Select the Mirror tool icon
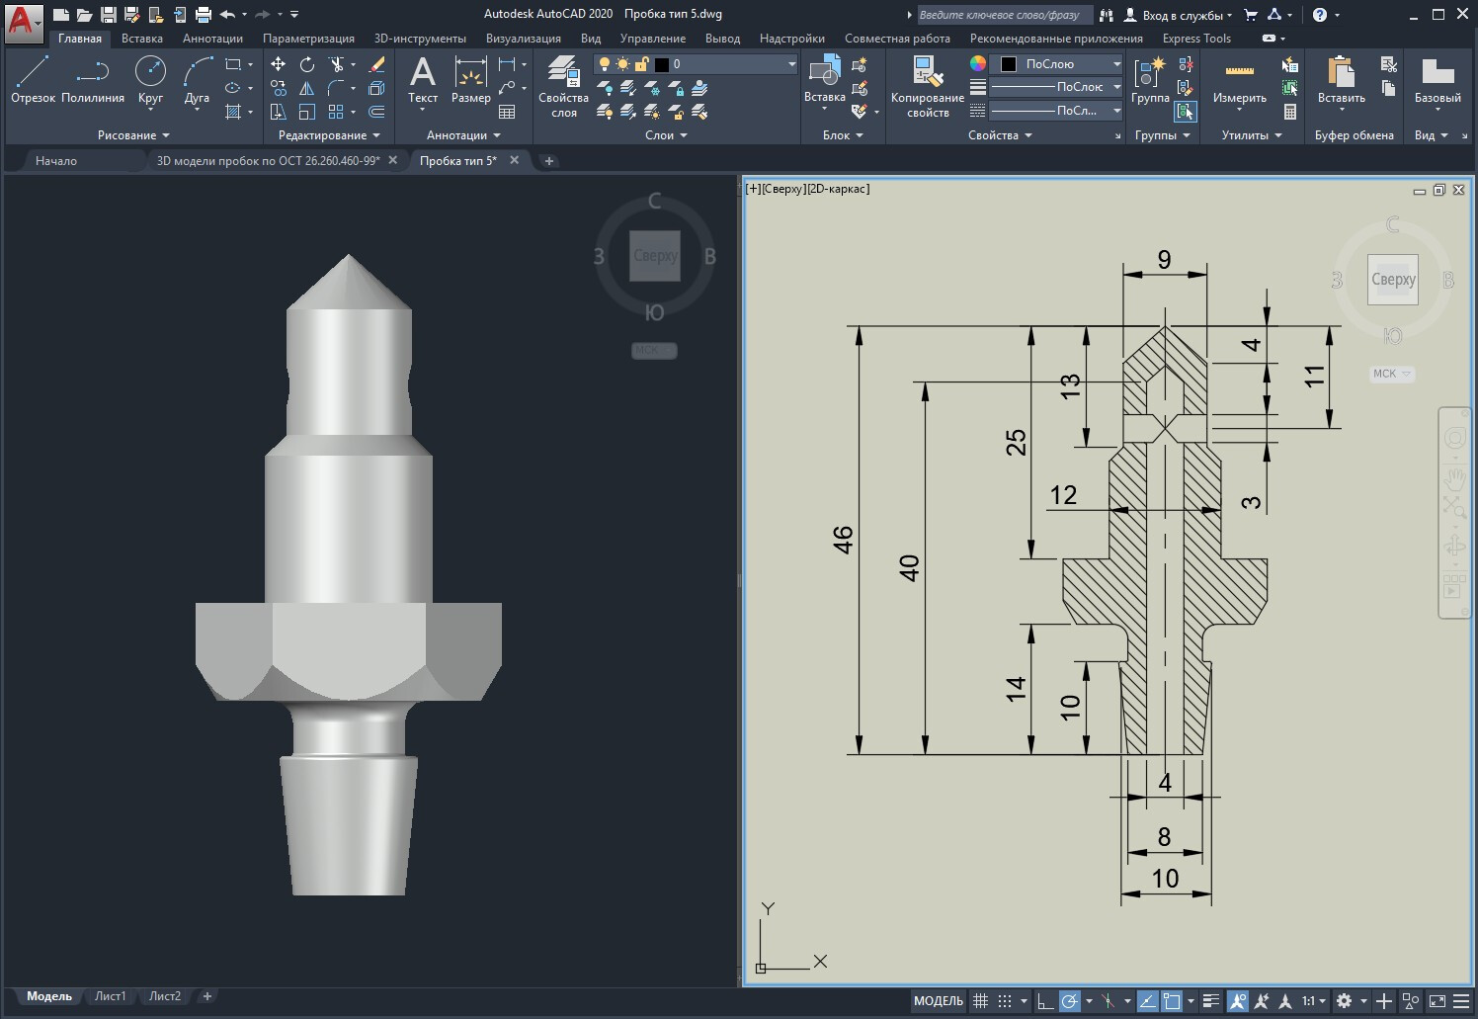This screenshot has width=1478, height=1019. pyautogui.click(x=307, y=88)
